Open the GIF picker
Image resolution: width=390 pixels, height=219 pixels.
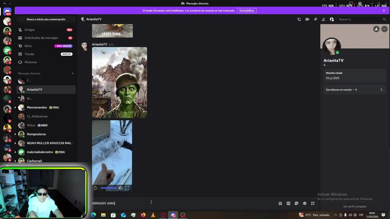tap(288, 203)
